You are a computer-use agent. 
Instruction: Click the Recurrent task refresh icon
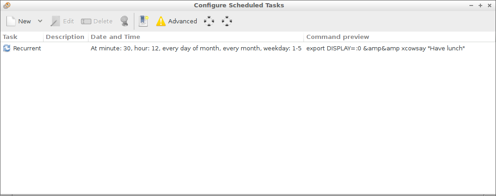pos(7,48)
